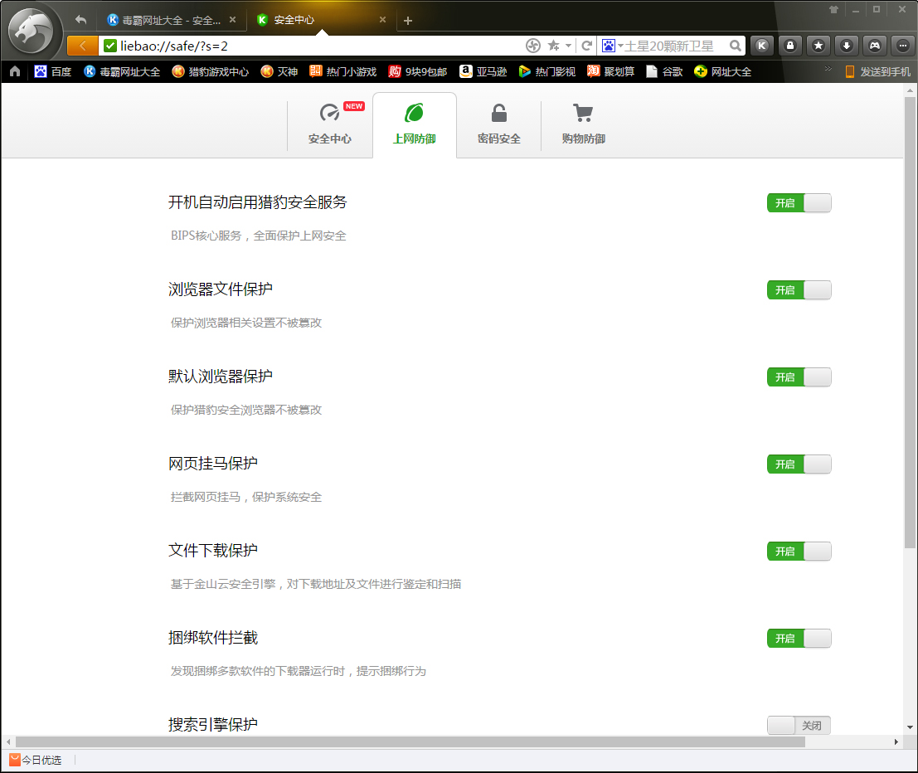Open favorites via the star toolbar icon
918x773 pixels.
click(817, 46)
